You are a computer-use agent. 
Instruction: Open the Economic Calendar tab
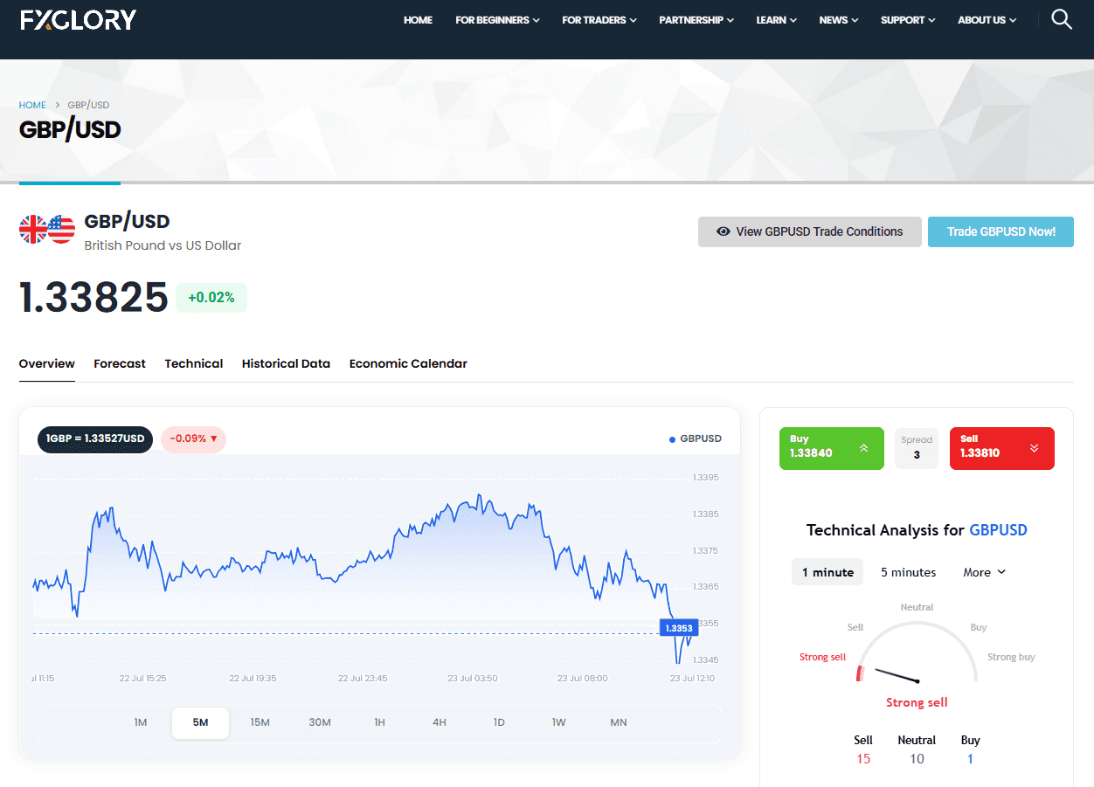pos(408,363)
